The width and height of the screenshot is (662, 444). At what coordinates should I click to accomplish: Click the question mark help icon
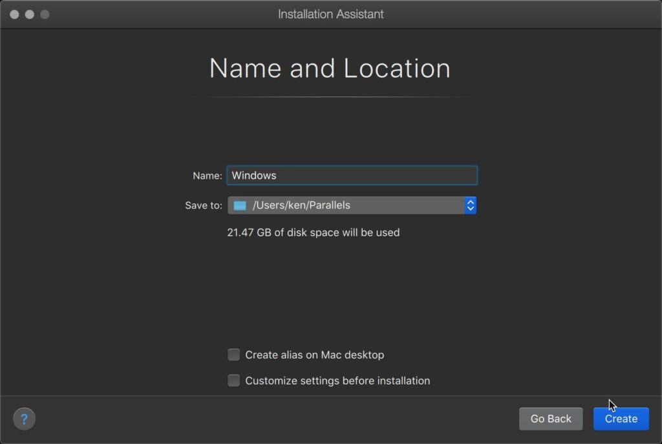[25, 419]
